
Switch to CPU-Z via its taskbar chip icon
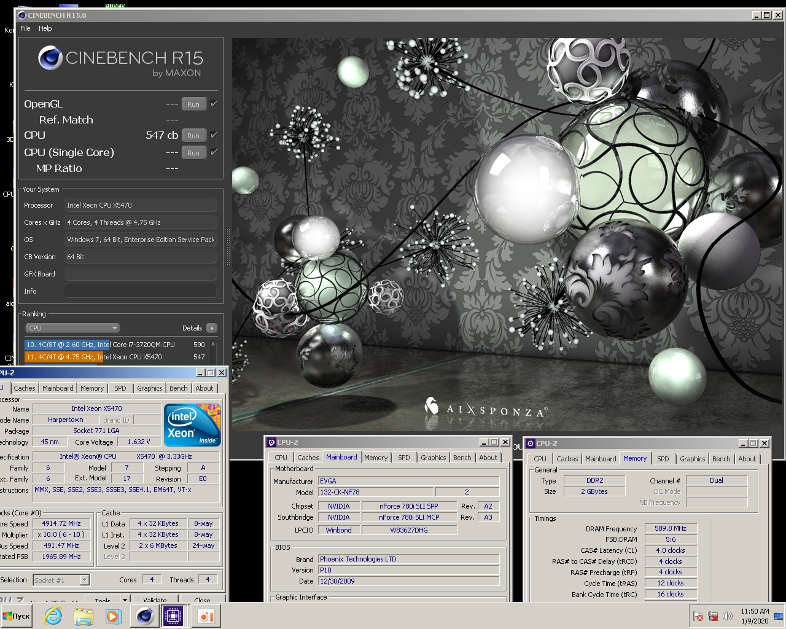coord(174,616)
